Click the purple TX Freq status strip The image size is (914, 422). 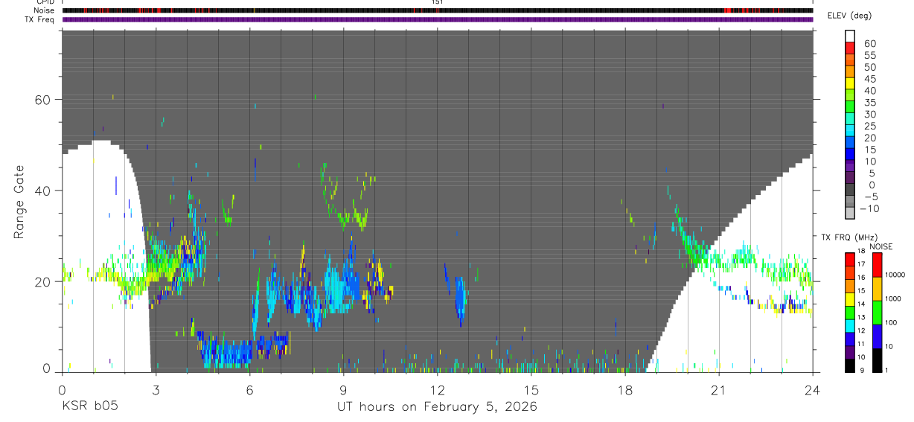[437, 19]
